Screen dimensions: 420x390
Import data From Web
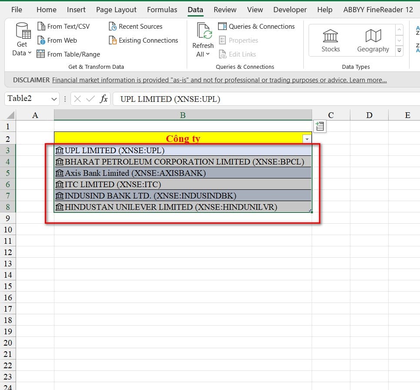[x=57, y=40]
